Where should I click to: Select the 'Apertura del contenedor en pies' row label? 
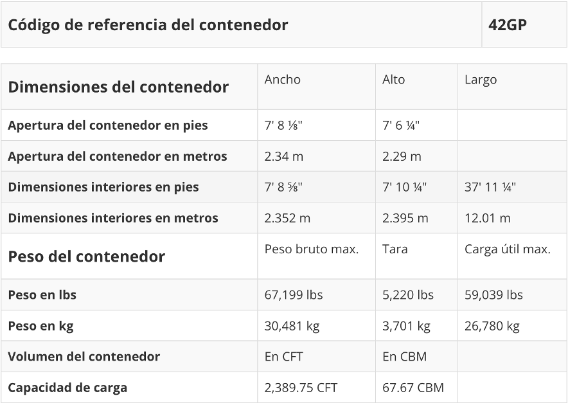(108, 125)
